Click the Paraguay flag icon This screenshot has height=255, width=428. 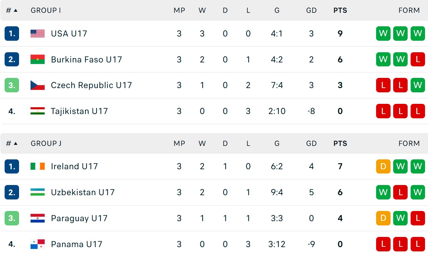point(37,218)
